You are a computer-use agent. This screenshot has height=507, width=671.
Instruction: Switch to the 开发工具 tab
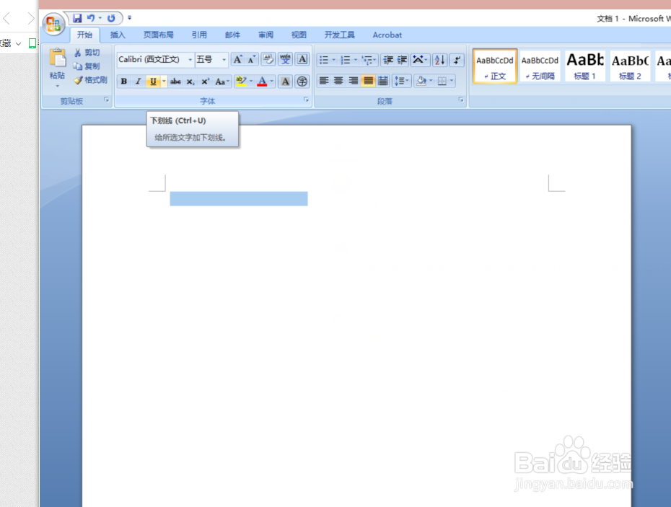coord(339,35)
